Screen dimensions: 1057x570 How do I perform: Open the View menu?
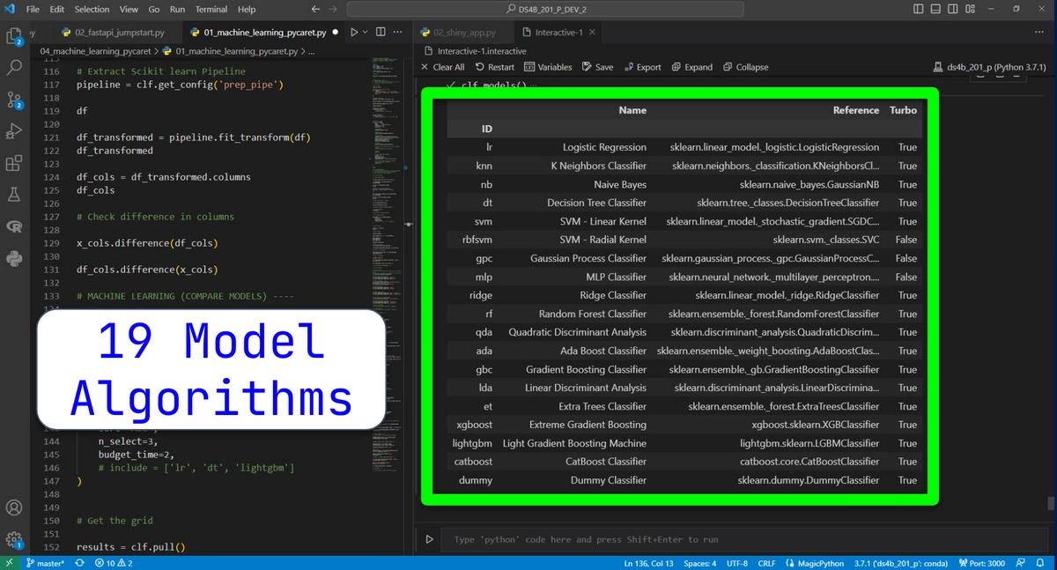pyautogui.click(x=129, y=9)
